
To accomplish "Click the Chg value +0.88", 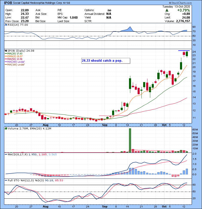I will pyautogui.click(x=186, y=14).
